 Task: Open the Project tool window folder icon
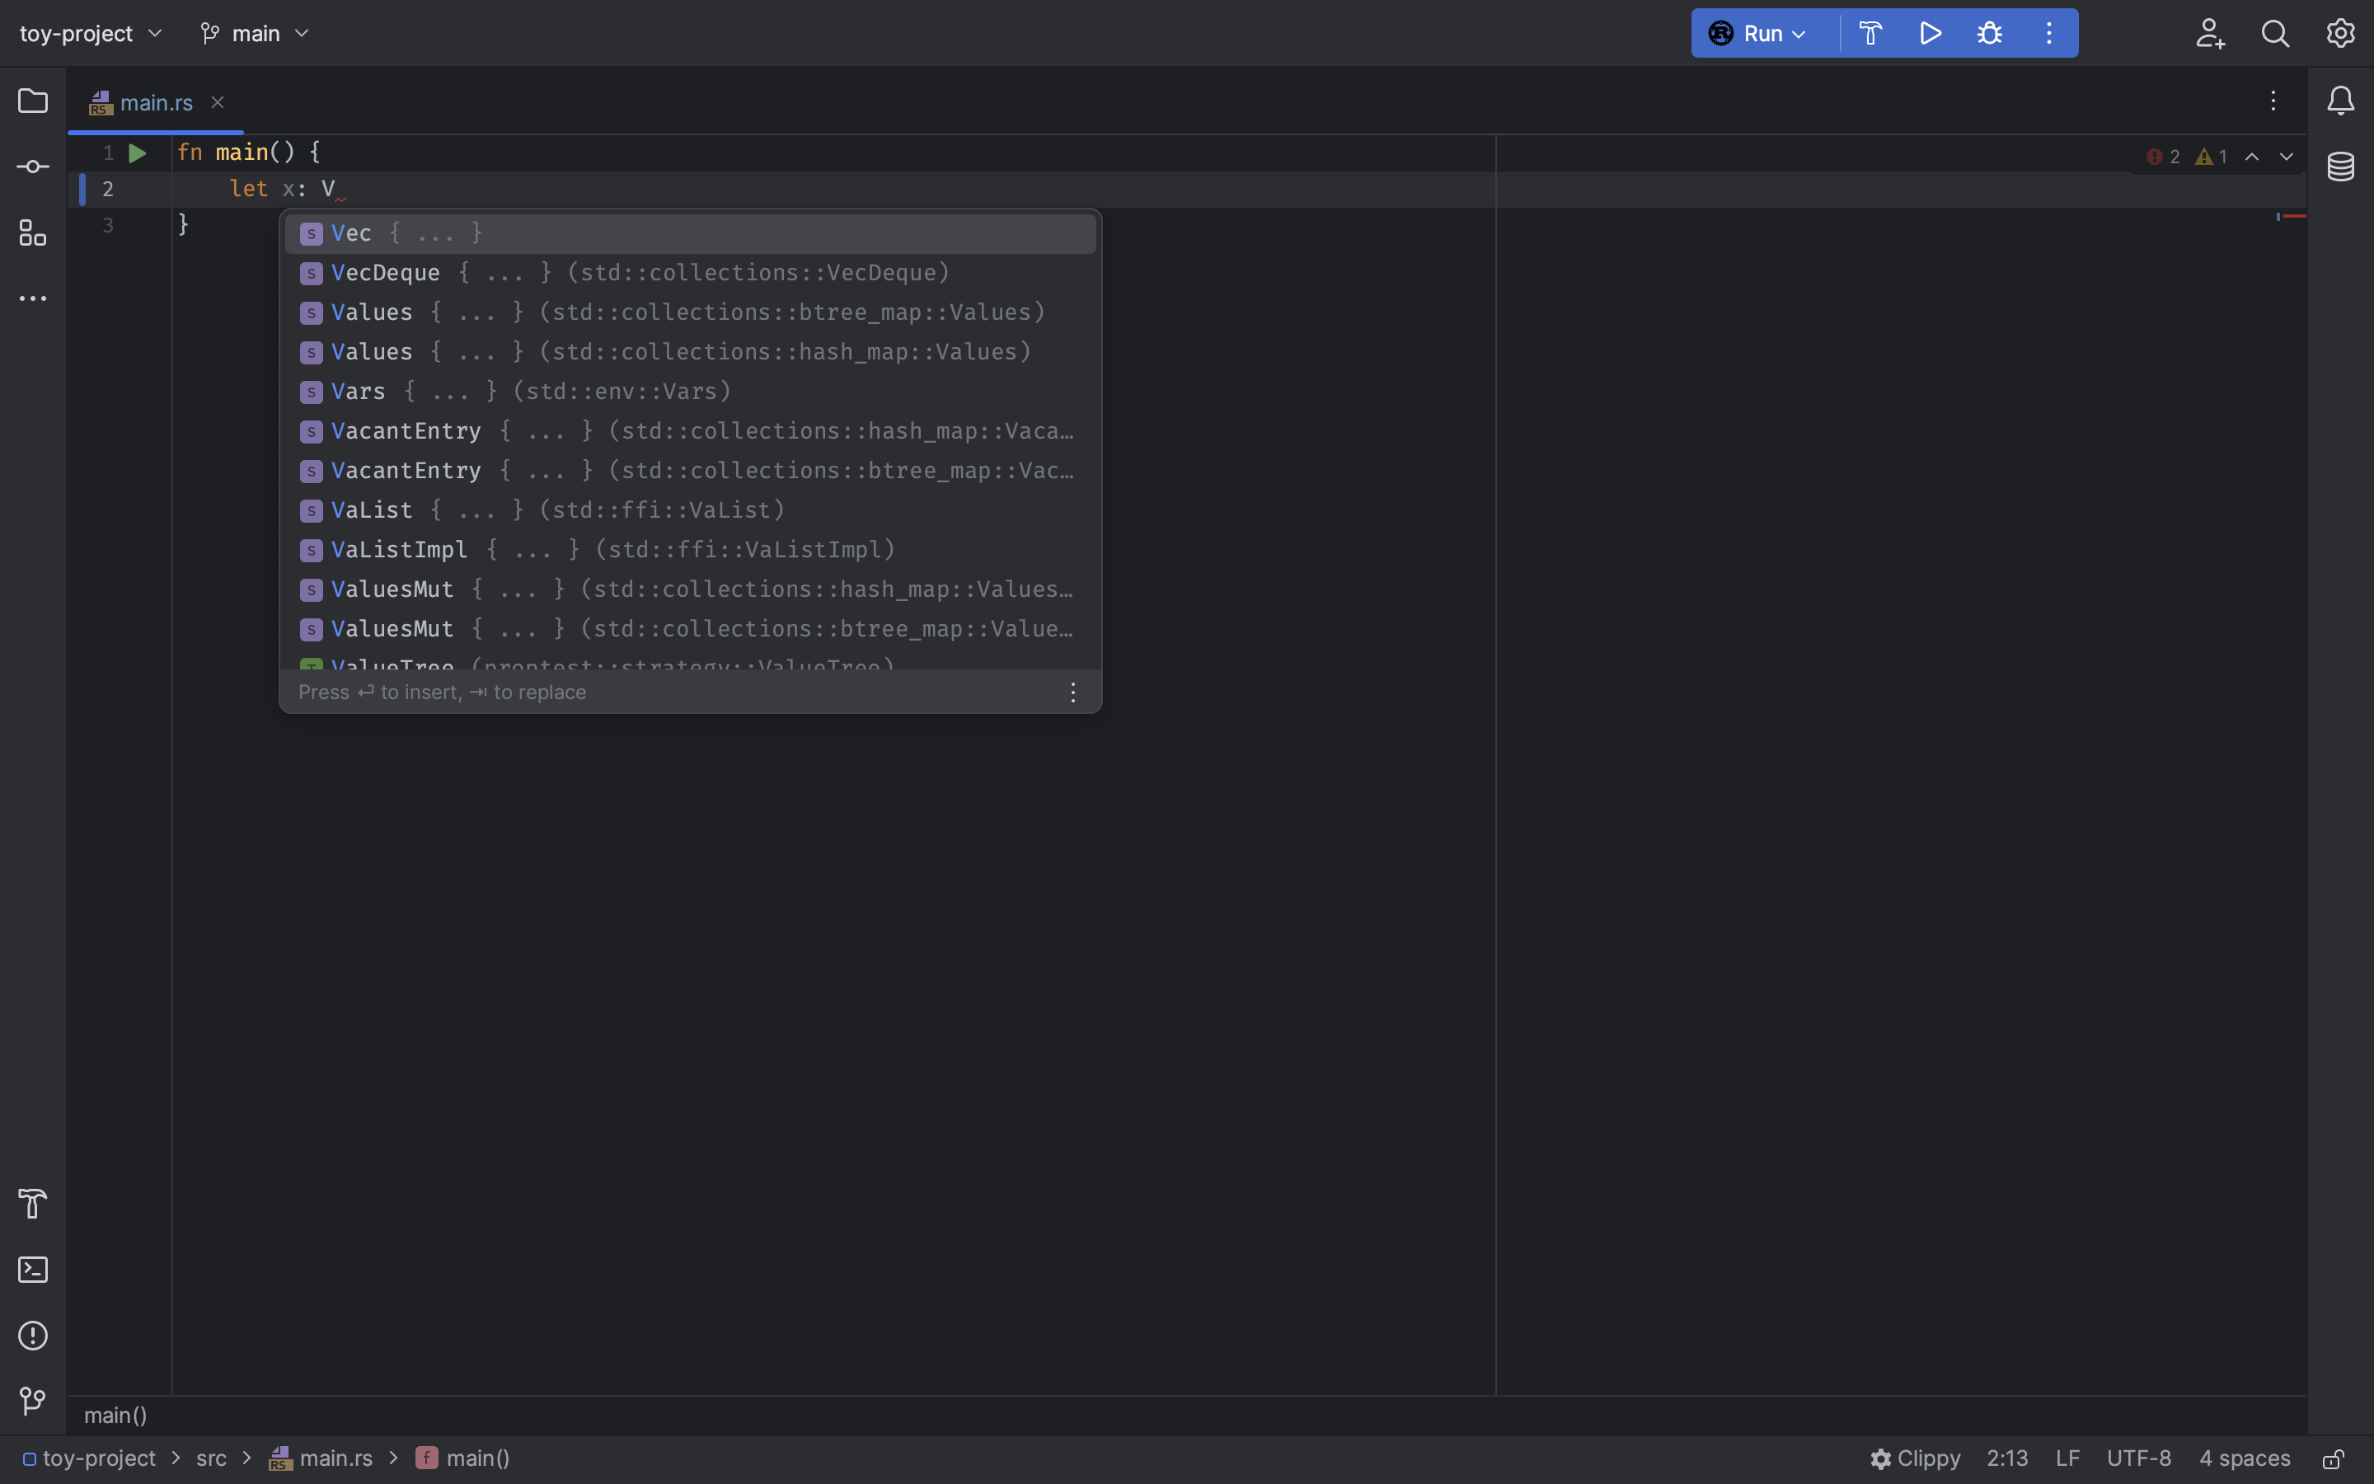tap(32, 101)
